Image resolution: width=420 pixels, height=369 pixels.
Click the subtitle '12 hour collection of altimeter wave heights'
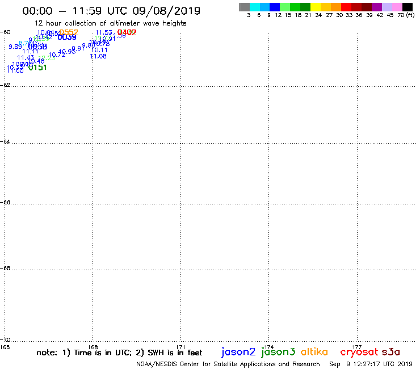coord(110,23)
